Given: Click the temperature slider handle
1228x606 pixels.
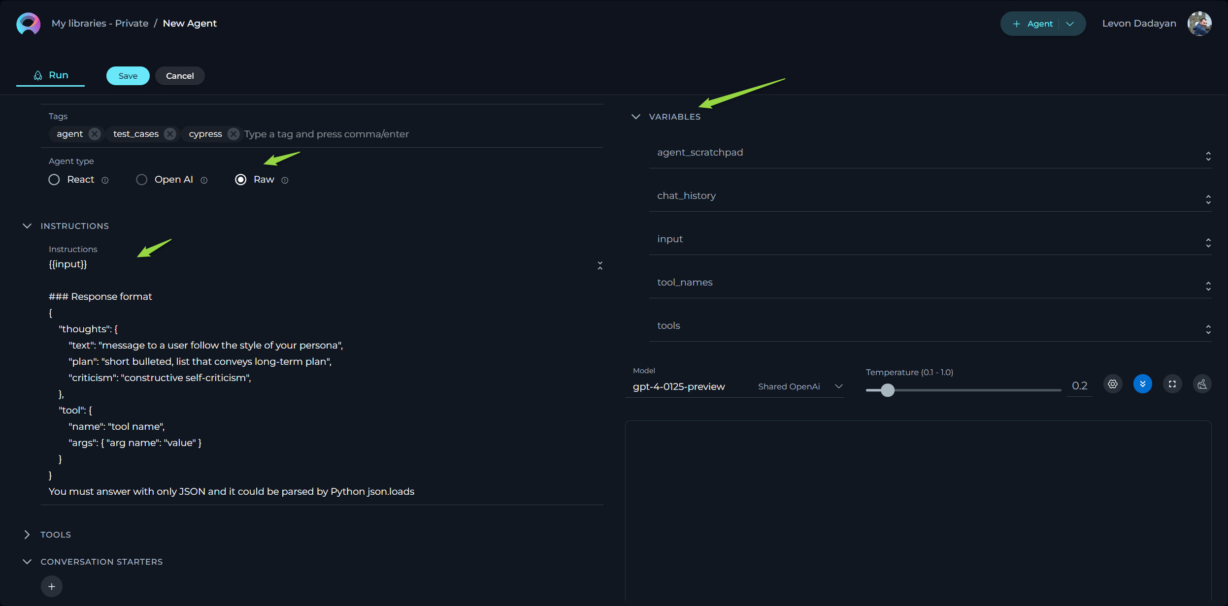Looking at the screenshot, I should point(887,390).
